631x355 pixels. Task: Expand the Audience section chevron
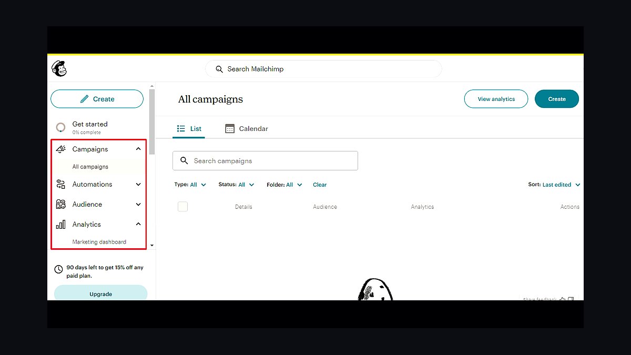pos(138,204)
